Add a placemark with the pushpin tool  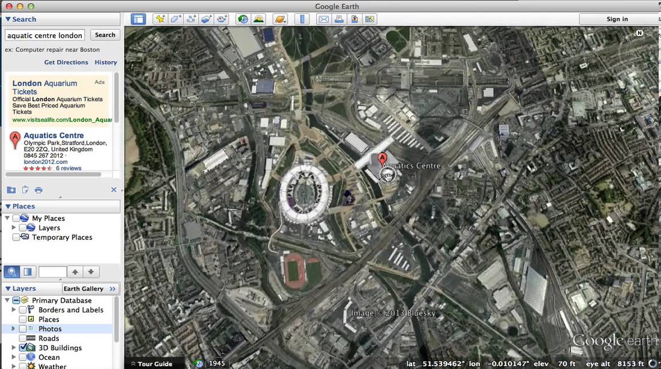160,19
